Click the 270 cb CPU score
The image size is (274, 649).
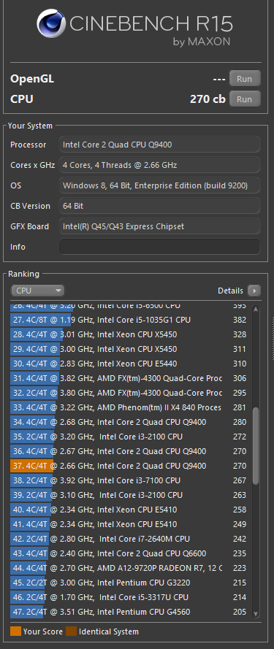point(208,99)
